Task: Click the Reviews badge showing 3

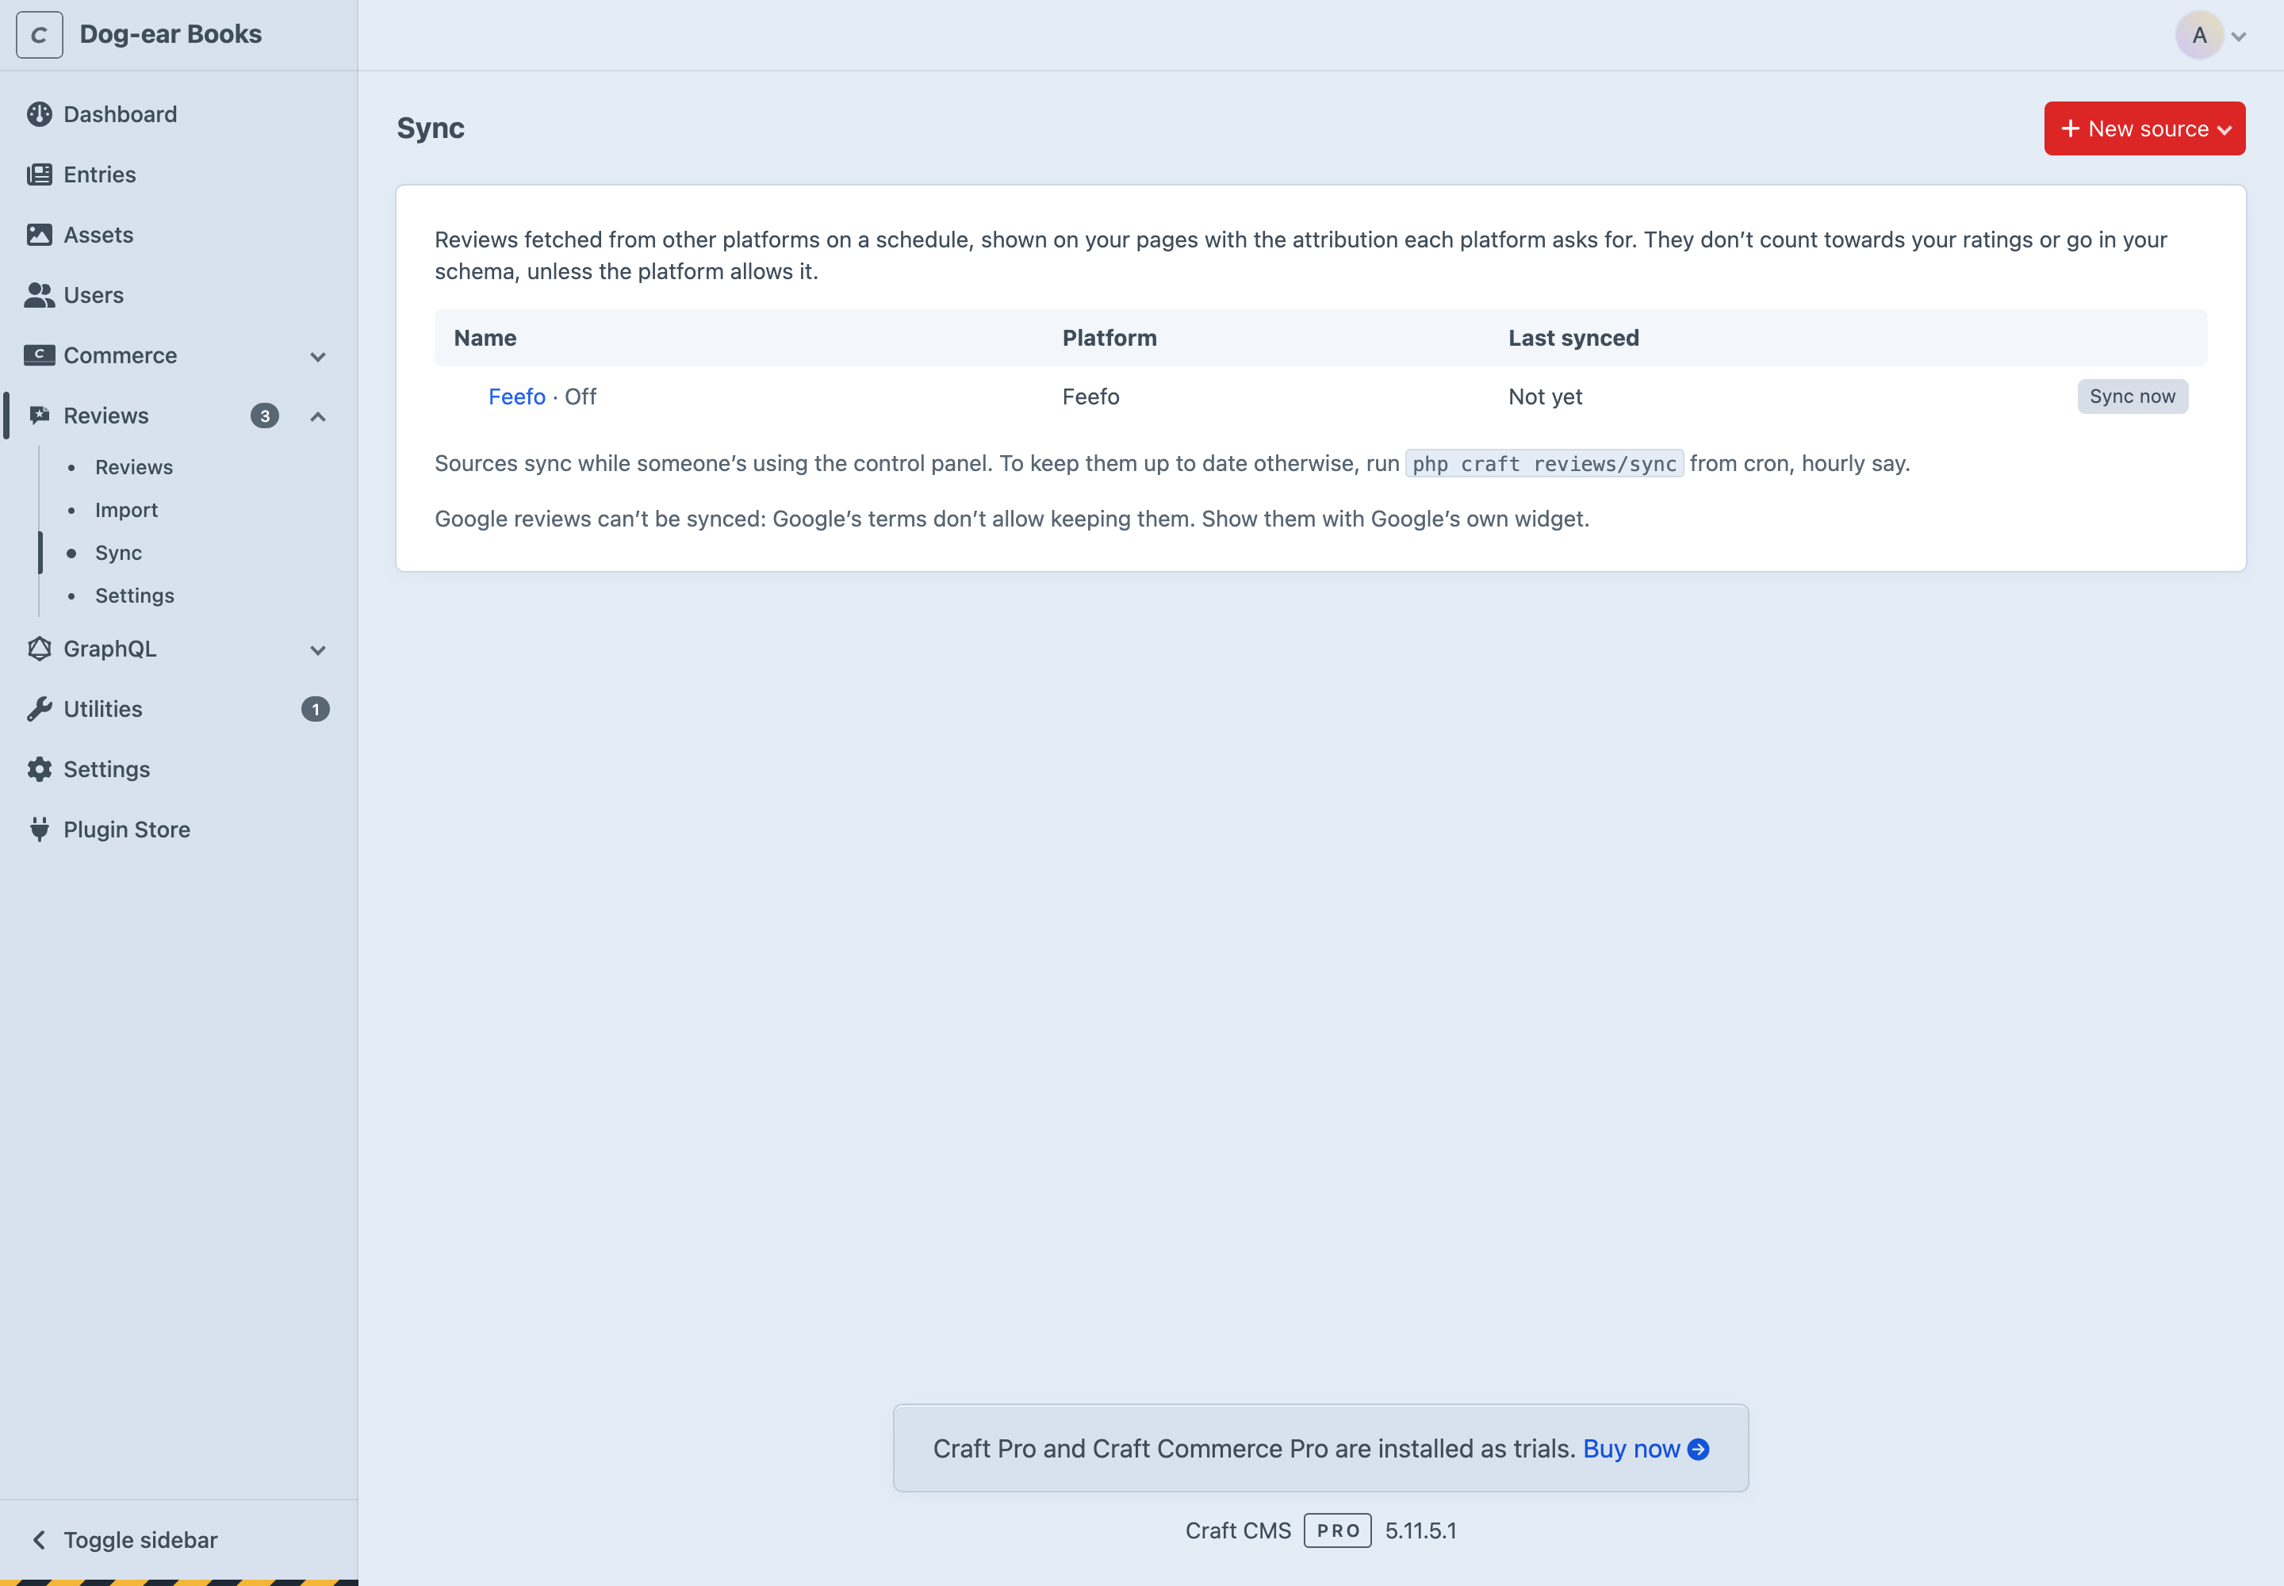Action: pos(264,416)
